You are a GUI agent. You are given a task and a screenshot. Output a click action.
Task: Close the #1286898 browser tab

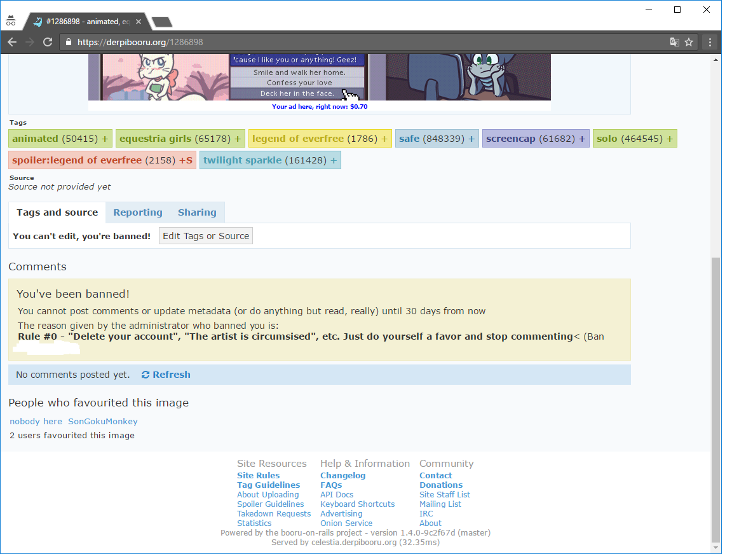point(139,22)
